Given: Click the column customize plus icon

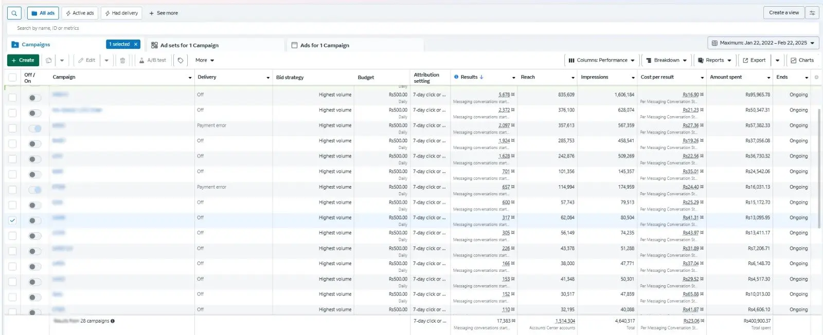Looking at the screenshot, I should (x=816, y=77).
